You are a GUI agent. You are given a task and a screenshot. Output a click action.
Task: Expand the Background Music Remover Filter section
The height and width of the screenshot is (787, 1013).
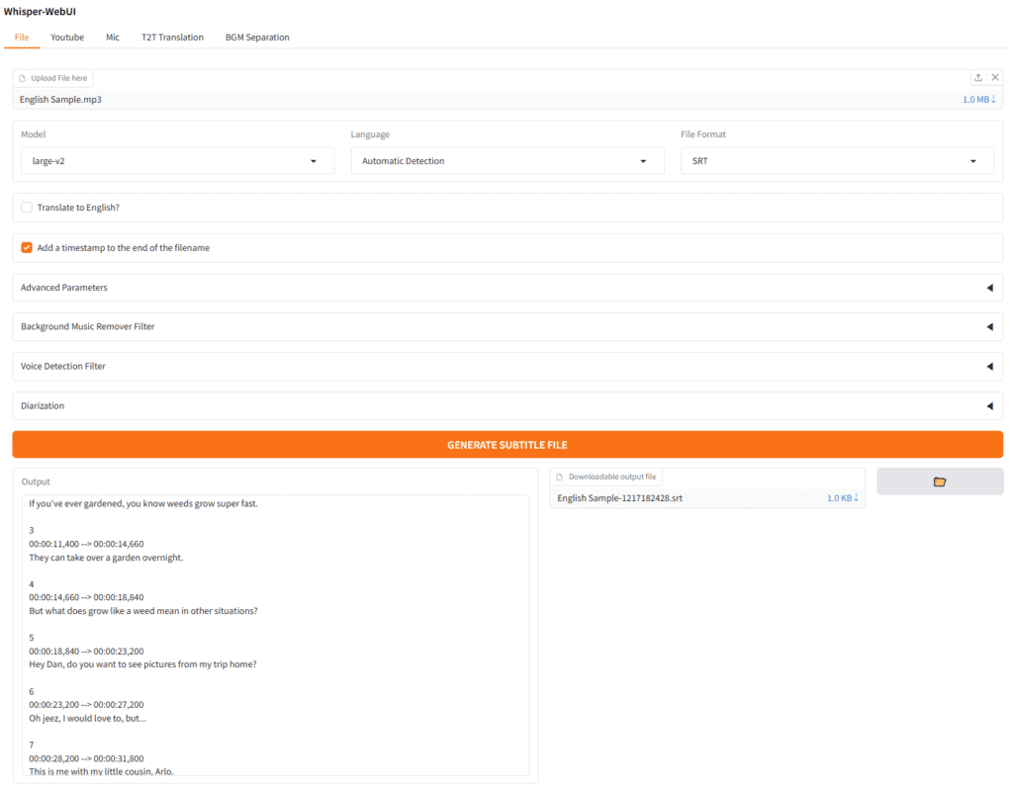tap(506, 326)
